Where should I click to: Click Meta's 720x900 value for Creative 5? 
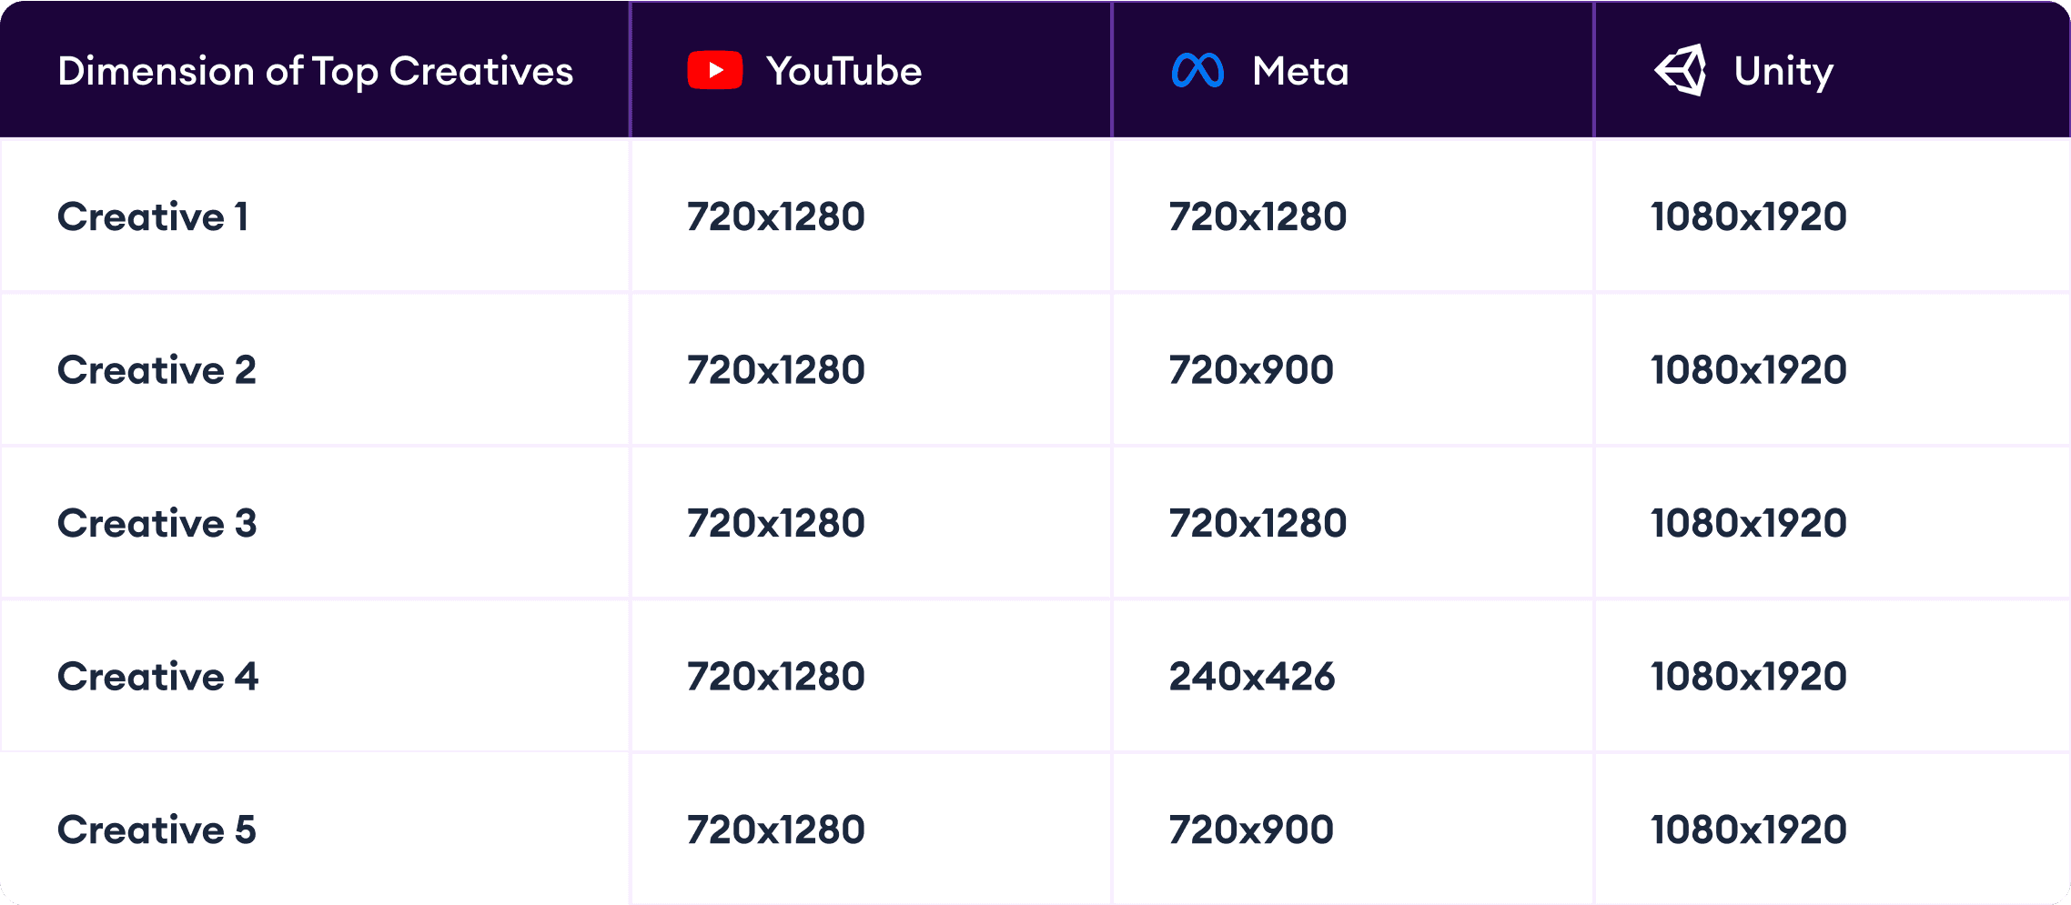point(1251,830)
